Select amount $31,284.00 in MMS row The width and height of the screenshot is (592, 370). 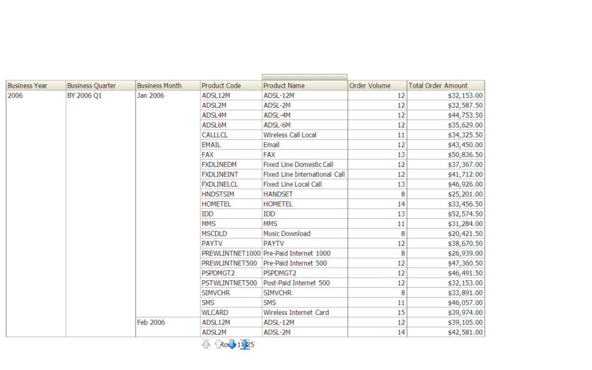tap(465, 224)
